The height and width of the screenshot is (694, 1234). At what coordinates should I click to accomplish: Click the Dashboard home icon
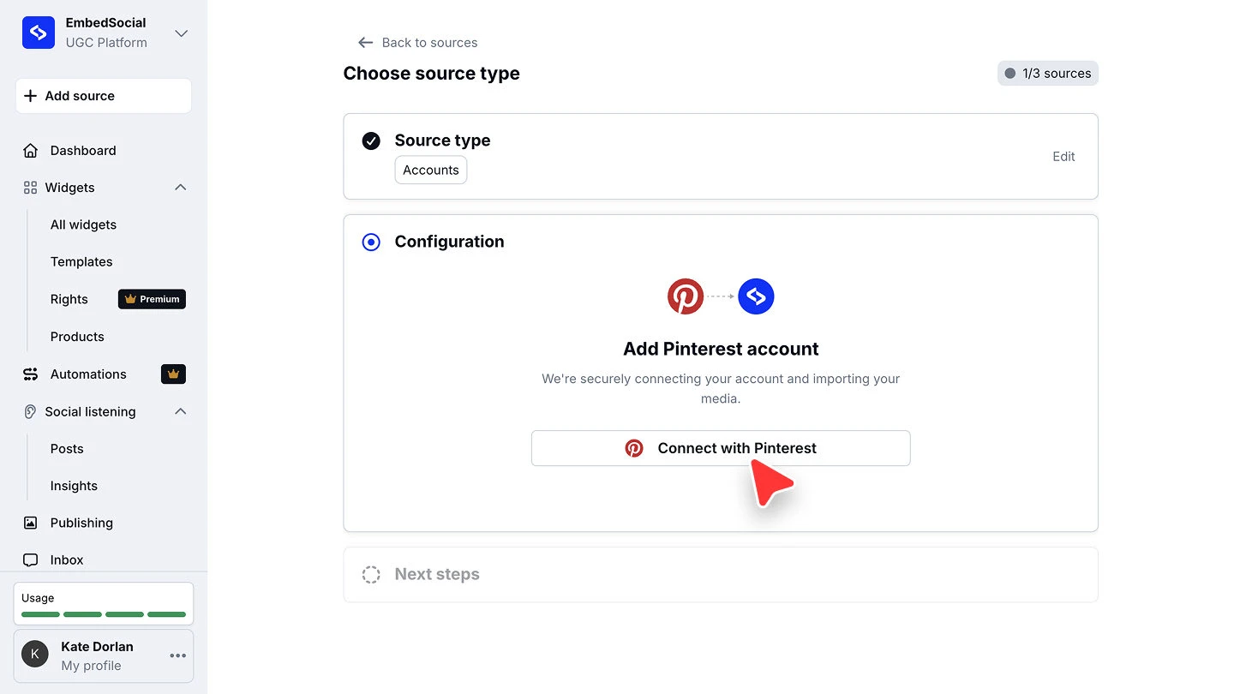coord(31,151)
